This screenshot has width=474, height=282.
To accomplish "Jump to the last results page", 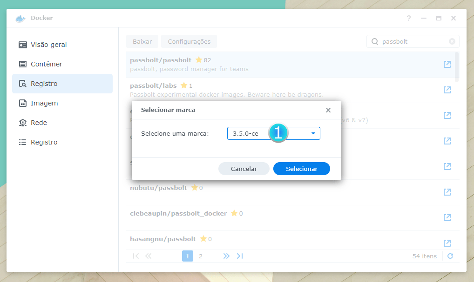I will pos(240,256).
